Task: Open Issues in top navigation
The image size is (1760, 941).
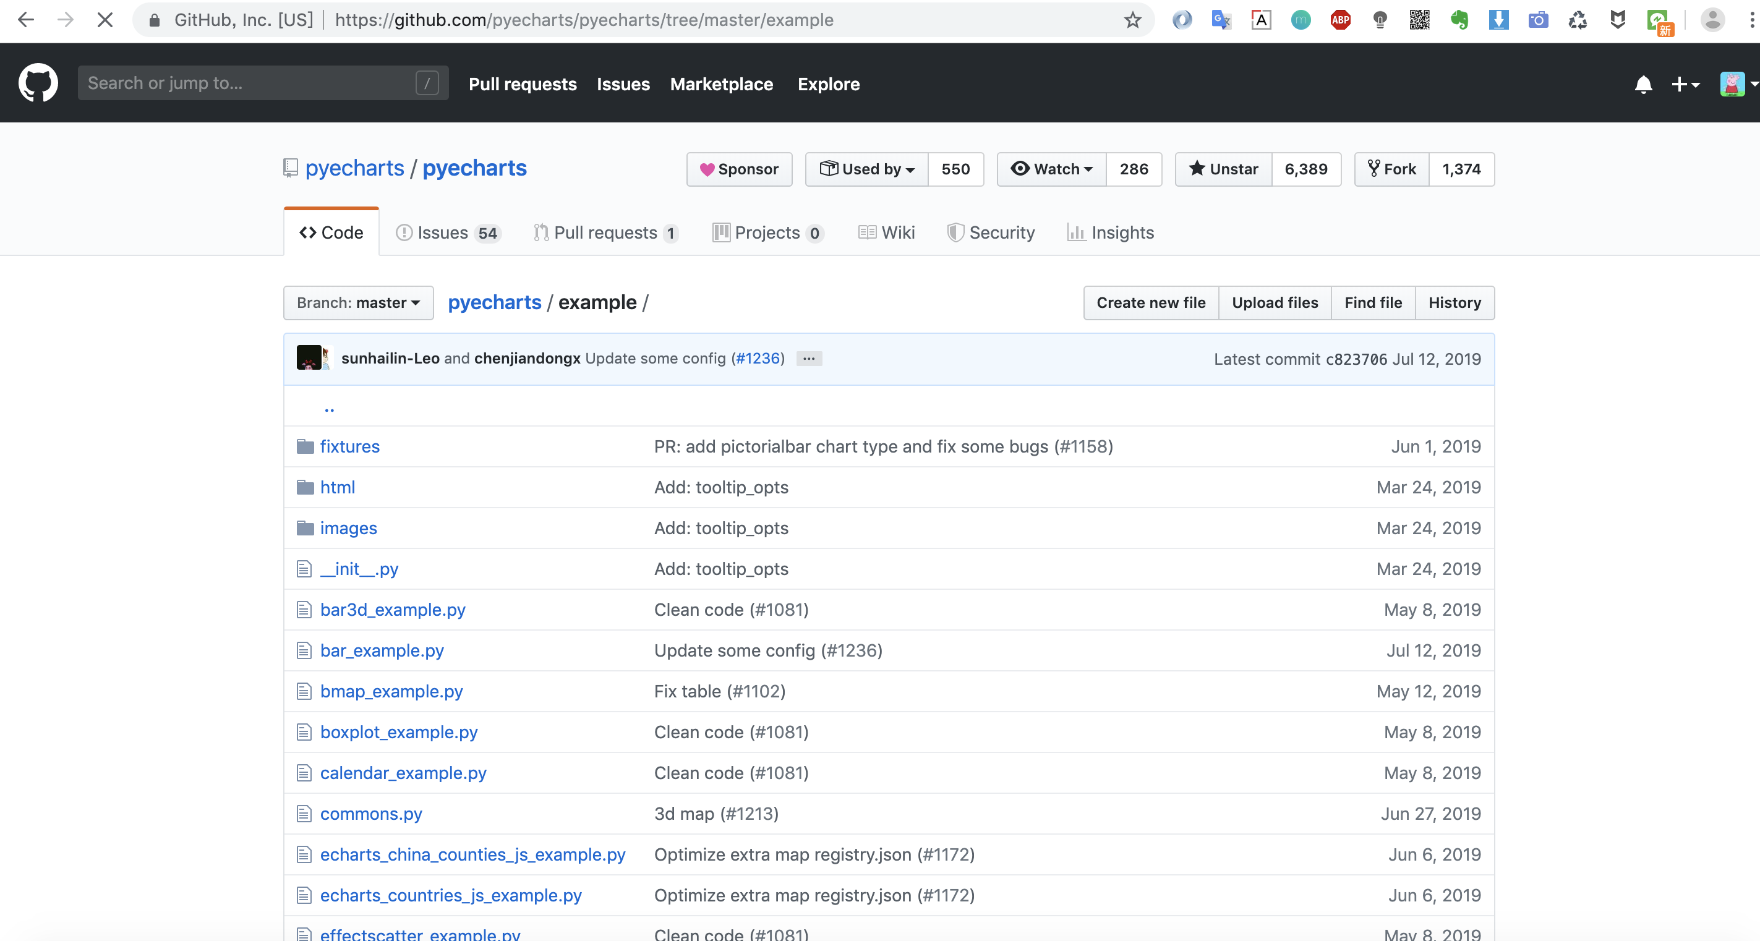Action: (623, 84)
